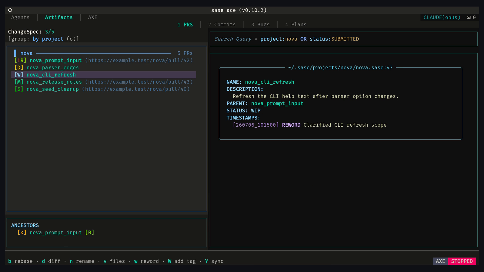Image resolution: width=484 pixels, height=272 pixels.
Task: Trigger the v files shortcut
Action: (114, 261)
